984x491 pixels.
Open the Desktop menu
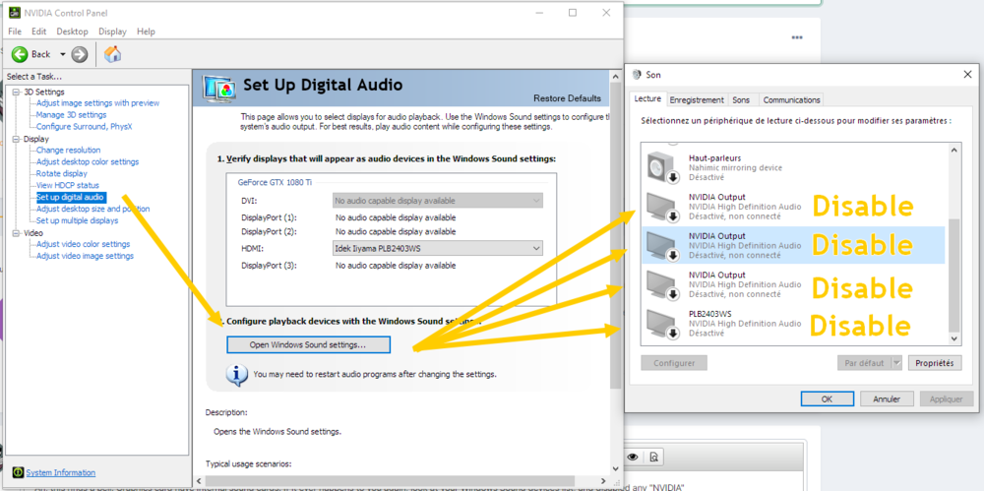tap(72, 31)
